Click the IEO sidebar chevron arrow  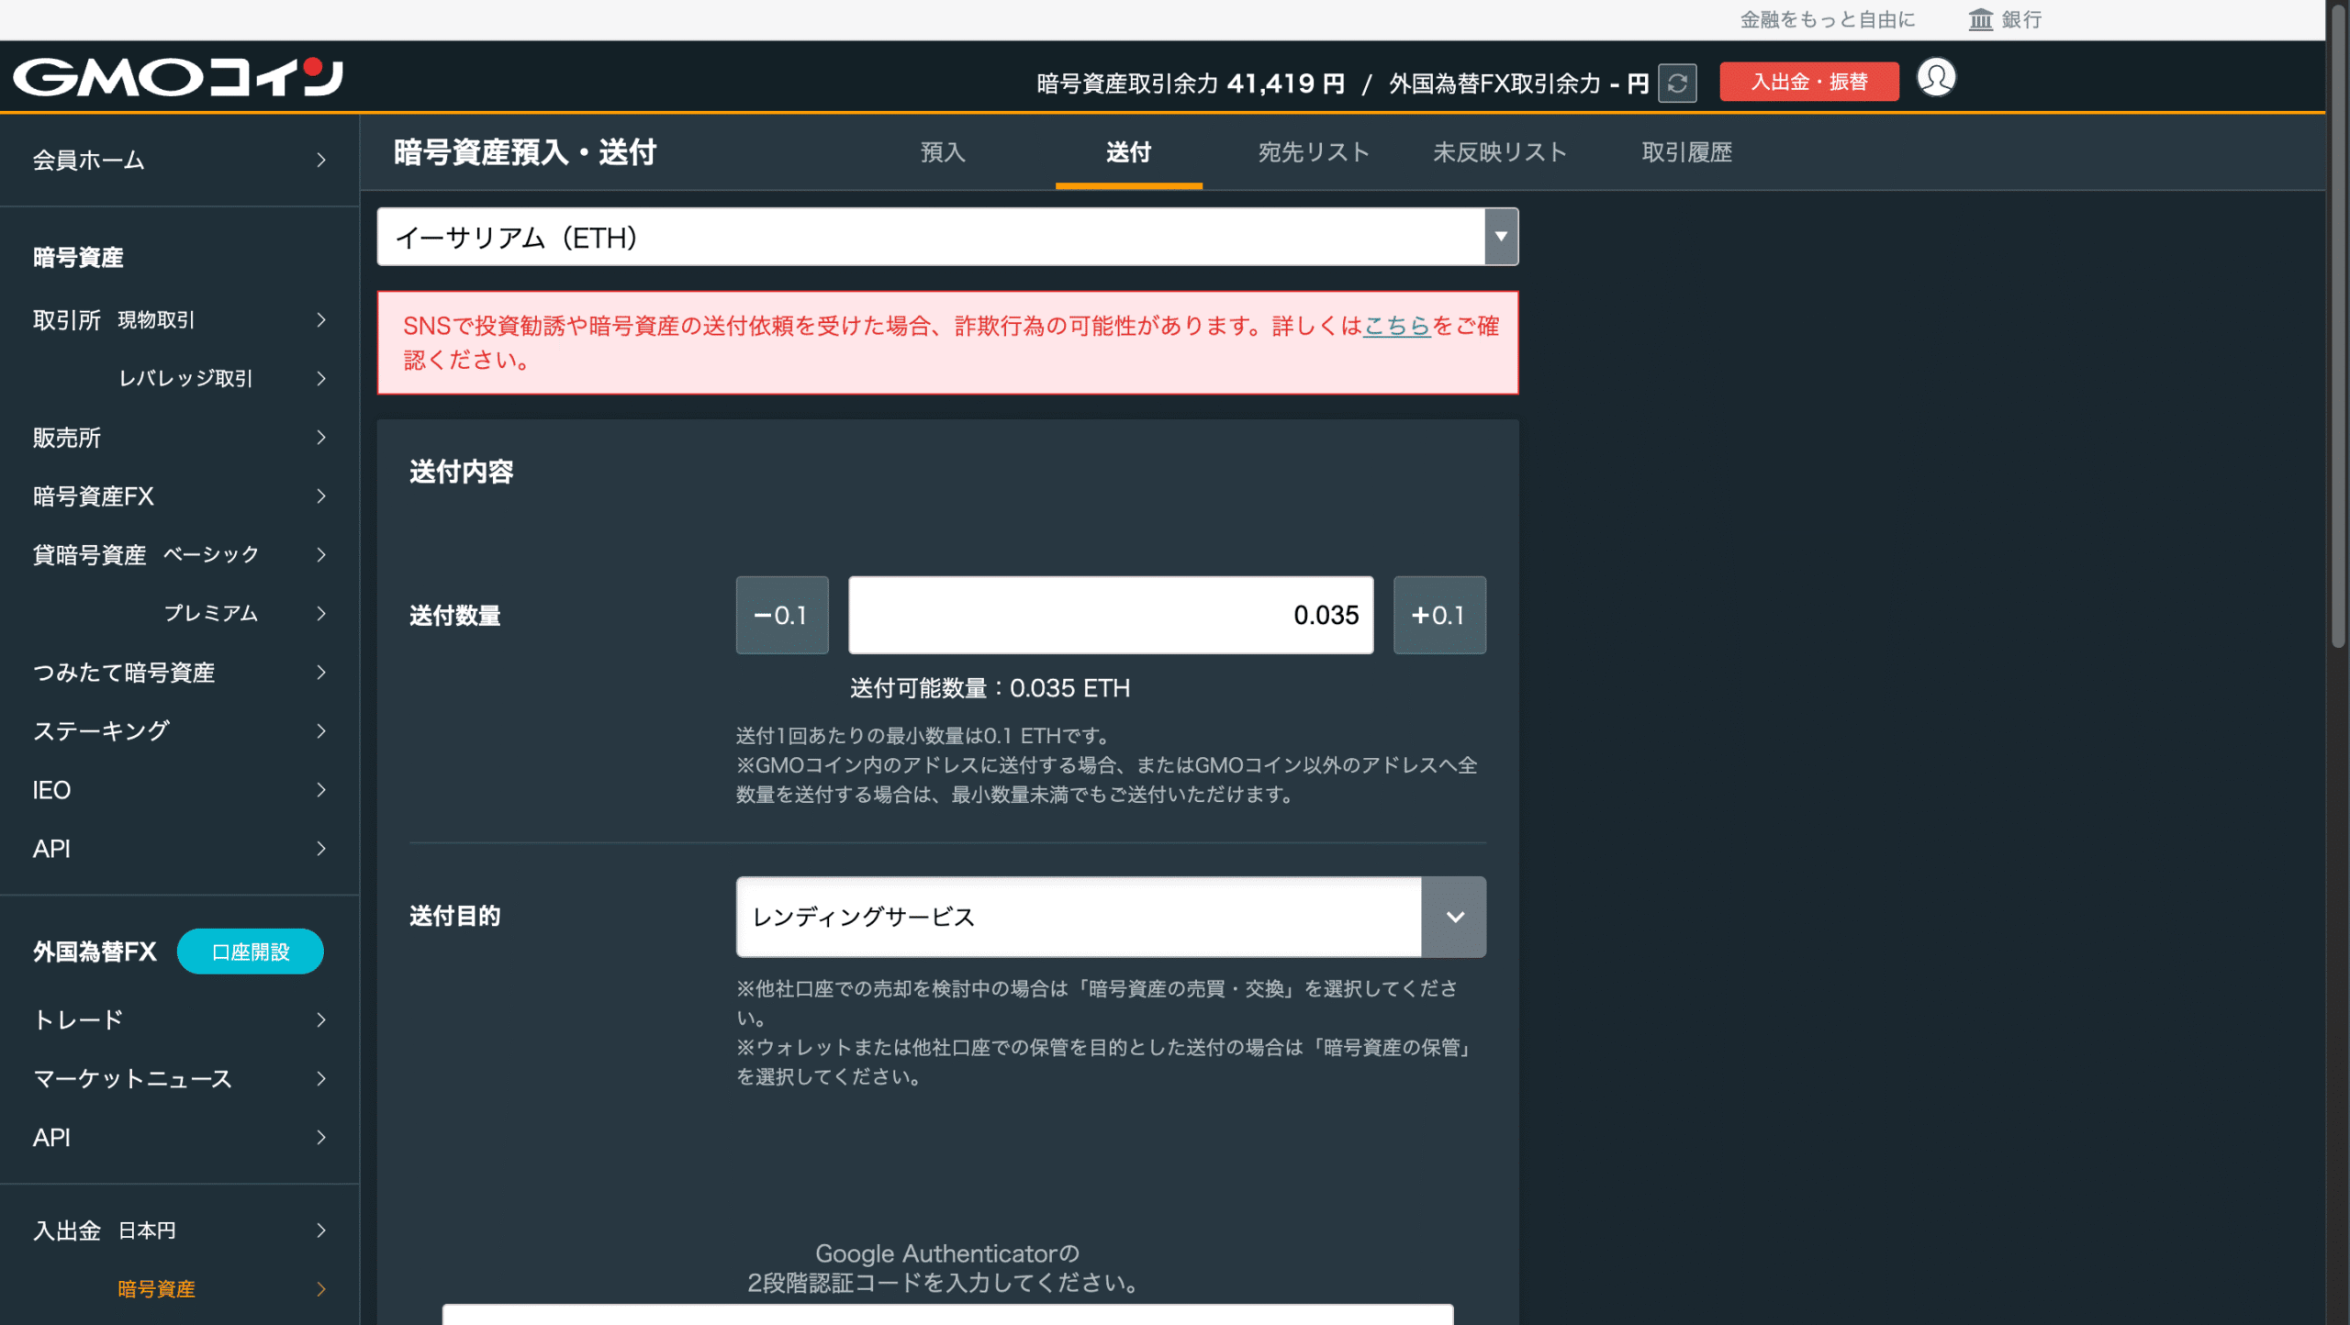[x=320, y=790]
